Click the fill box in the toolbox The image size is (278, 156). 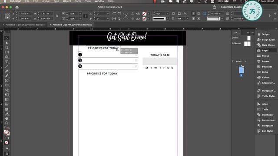(x=6, y=132)
